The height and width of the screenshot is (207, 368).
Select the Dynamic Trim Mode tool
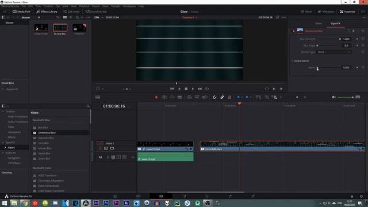point(172,97)
